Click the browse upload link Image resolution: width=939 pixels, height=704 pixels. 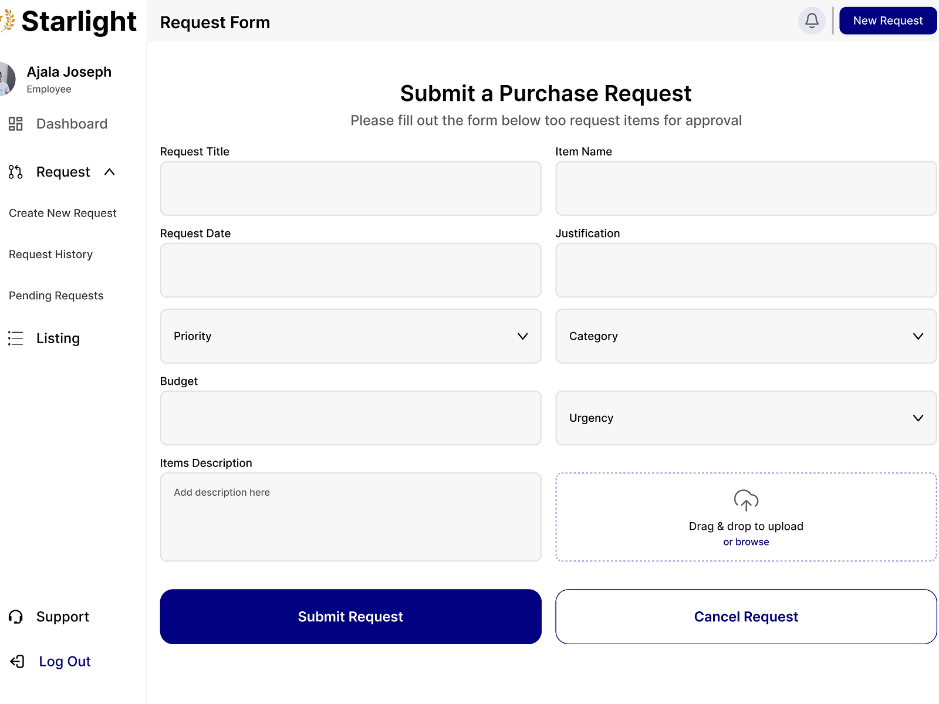pyautogui.click(x=746, y=541)
